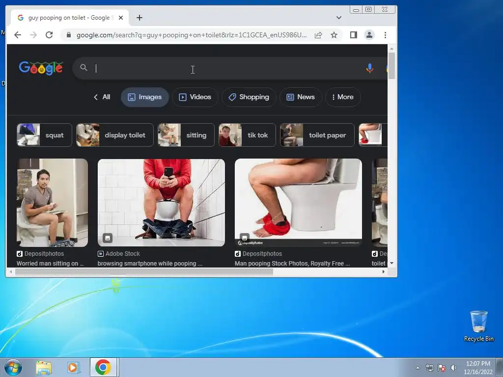Screen dimensions: 503x377
Task: Filter by the 'squat' chip
Action: [x=44, y=135]
